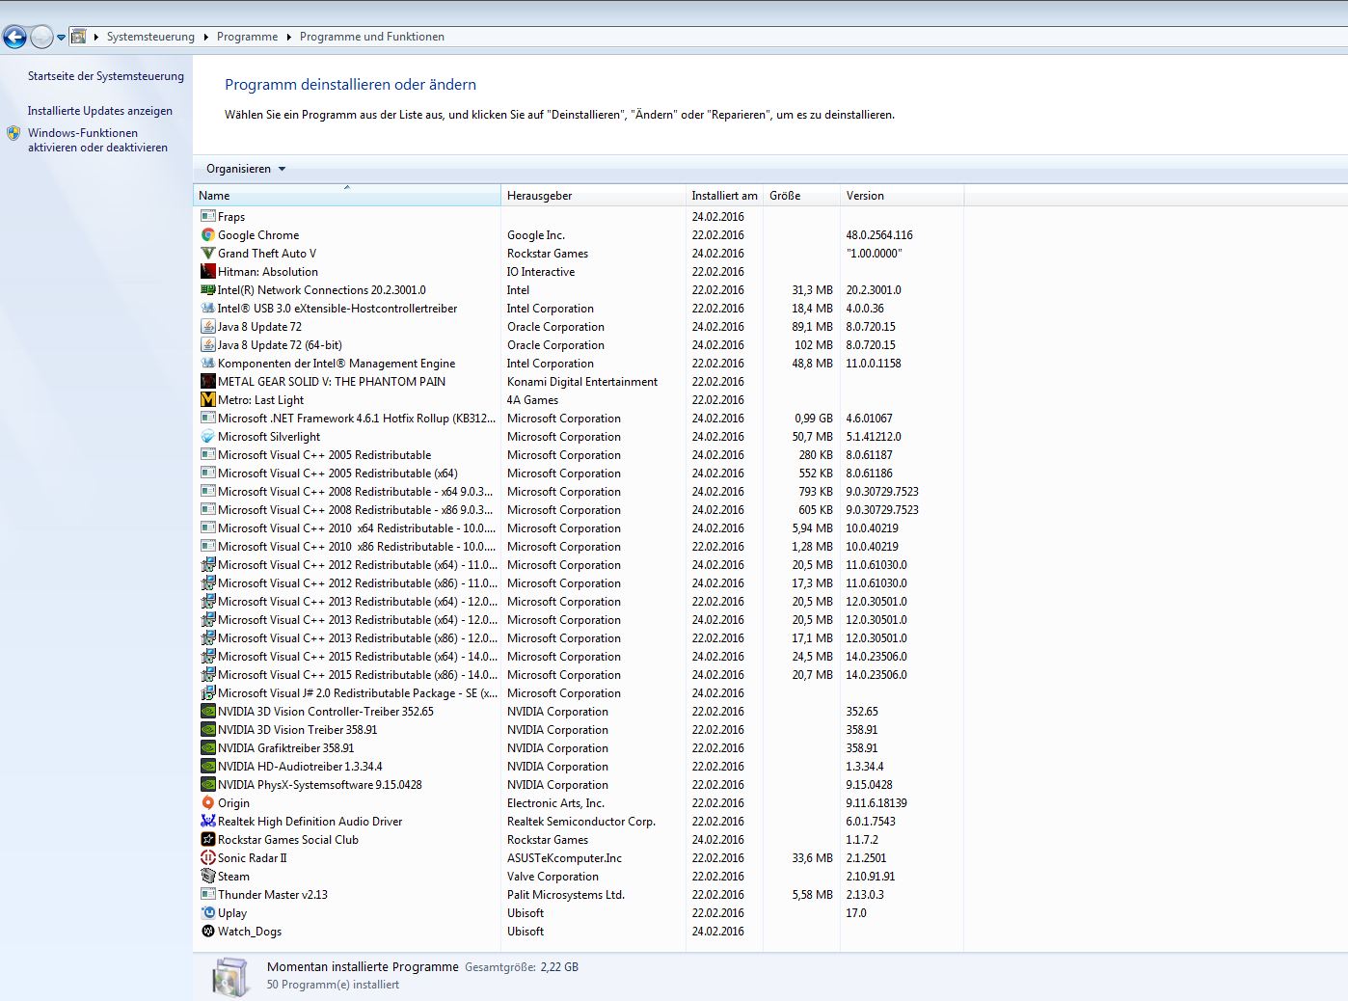Image resolution: width=1348 pixels, height=1001 pixels.
Task: Click the NVIDIA PhysX-Systemsoftware icon
Action: [x=207, y=784]
